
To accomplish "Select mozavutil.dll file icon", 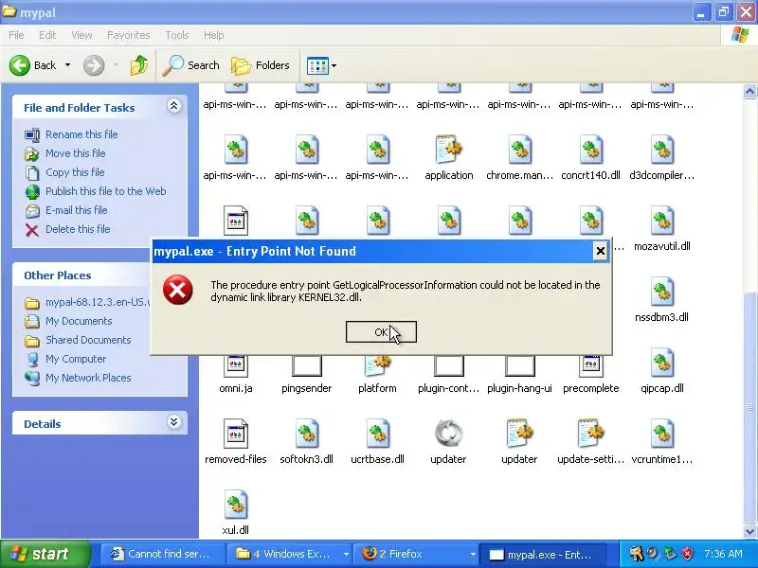I will [661, 221].
